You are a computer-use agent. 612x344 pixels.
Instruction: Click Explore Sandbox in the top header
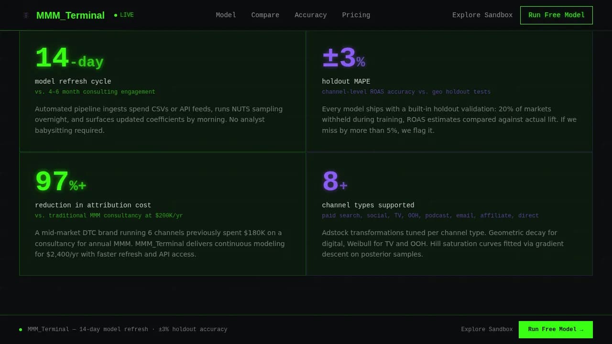482,15
